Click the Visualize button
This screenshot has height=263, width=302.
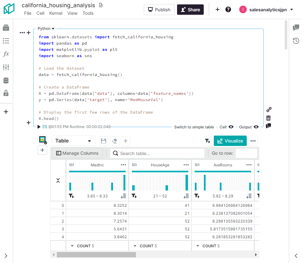pos(230,141)
